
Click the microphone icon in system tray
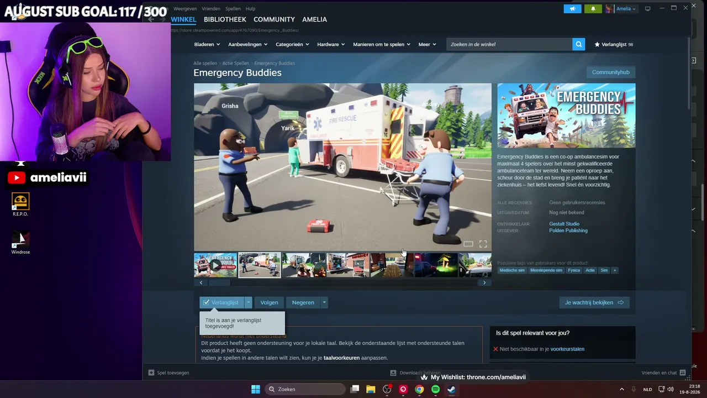pos(634,389)
